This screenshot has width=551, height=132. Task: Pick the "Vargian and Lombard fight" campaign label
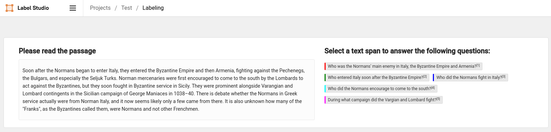pos(384,100)
